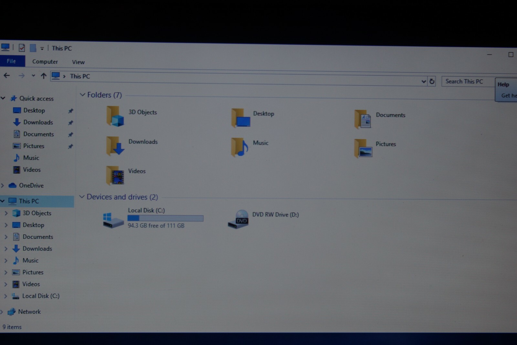Collapse the Devices and drives (2) group
The width and height of the screenshot is (517, 345).
82,196
